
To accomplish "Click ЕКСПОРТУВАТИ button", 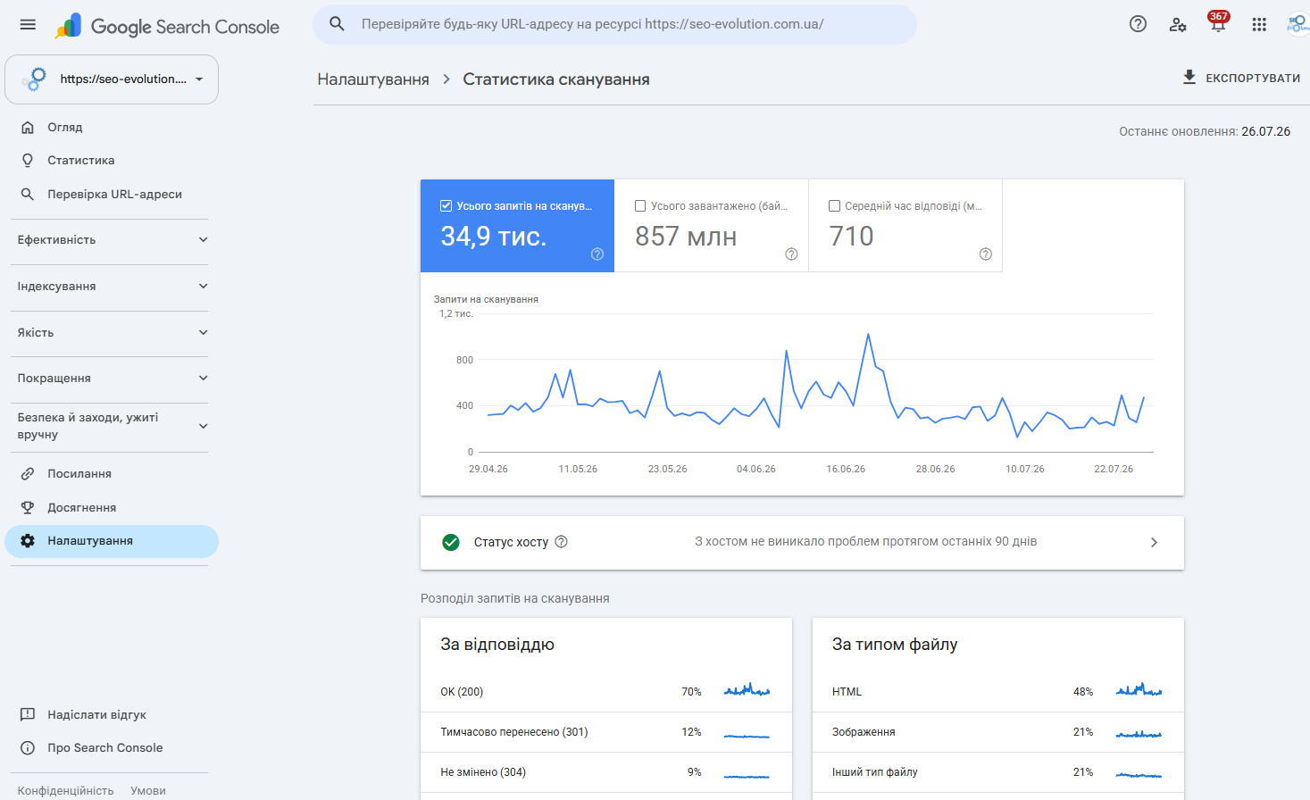I will tap(1241, 78).
